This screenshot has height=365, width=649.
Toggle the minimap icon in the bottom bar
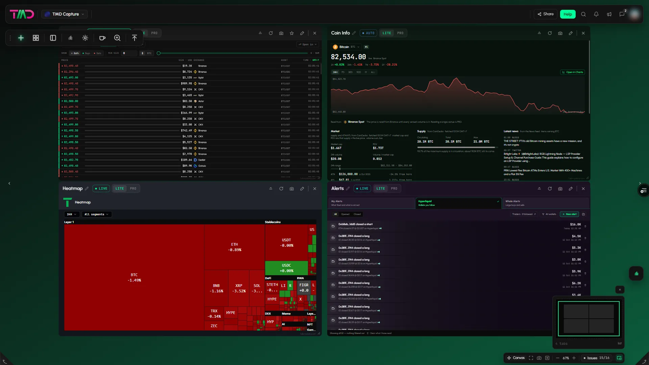619,358
